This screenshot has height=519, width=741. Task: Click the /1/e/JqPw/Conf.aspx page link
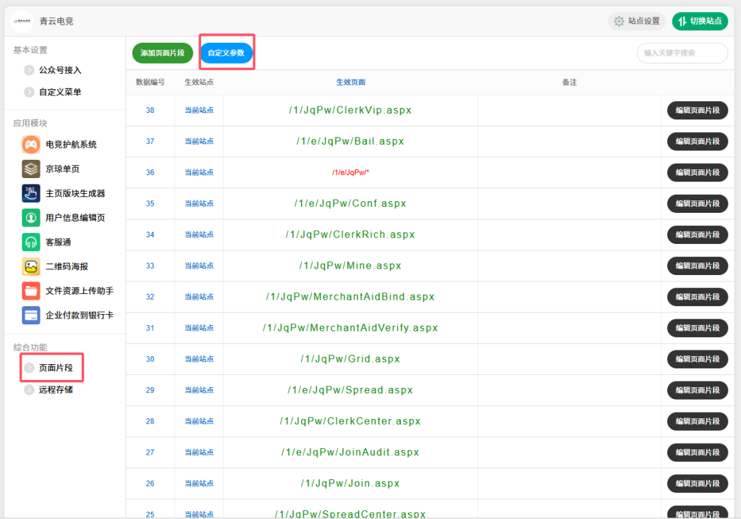coord(350,203)
